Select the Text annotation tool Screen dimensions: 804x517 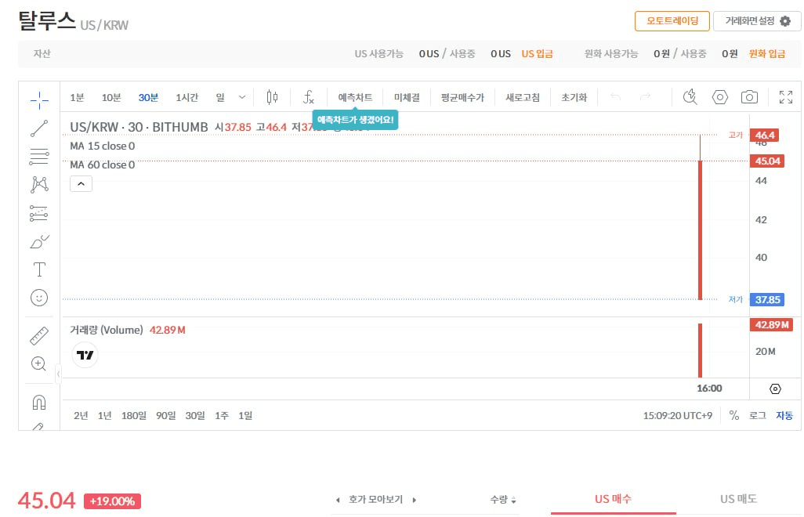[39, 269]
